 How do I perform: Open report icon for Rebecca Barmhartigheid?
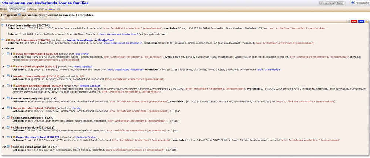point(9,147)
